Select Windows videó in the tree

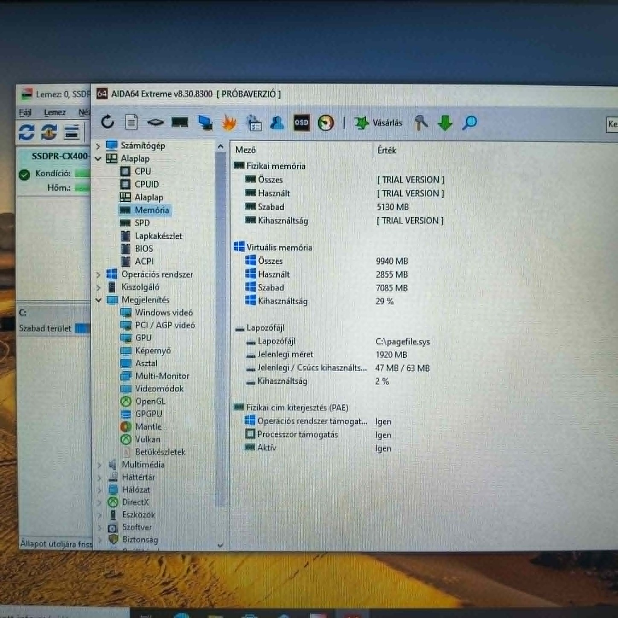(x=164, y=312)
